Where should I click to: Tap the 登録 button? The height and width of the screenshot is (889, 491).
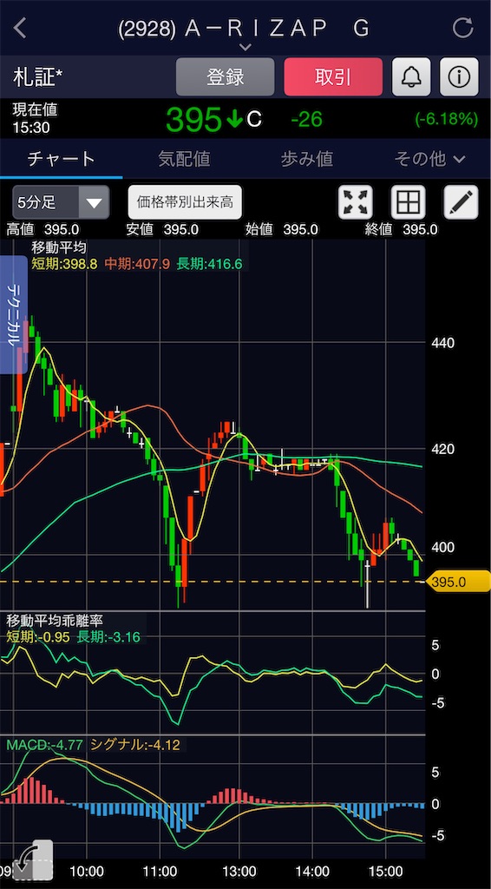coord(225,76)
